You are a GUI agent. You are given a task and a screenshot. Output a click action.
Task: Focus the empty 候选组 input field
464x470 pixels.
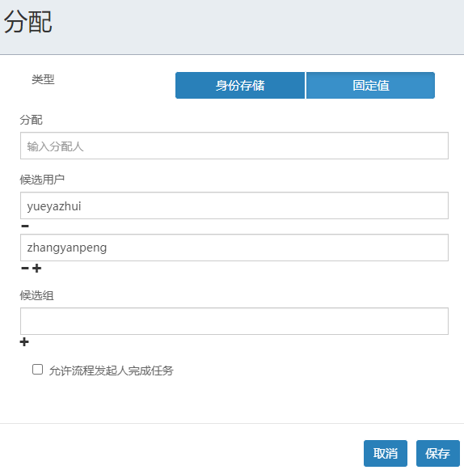pyautogui.click(x=234, y=321)
